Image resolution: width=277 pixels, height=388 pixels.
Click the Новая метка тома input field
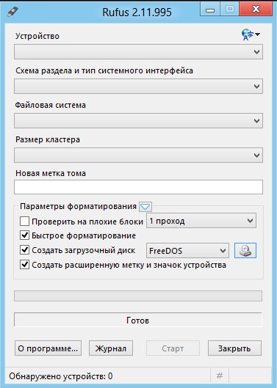pos(138,187)
